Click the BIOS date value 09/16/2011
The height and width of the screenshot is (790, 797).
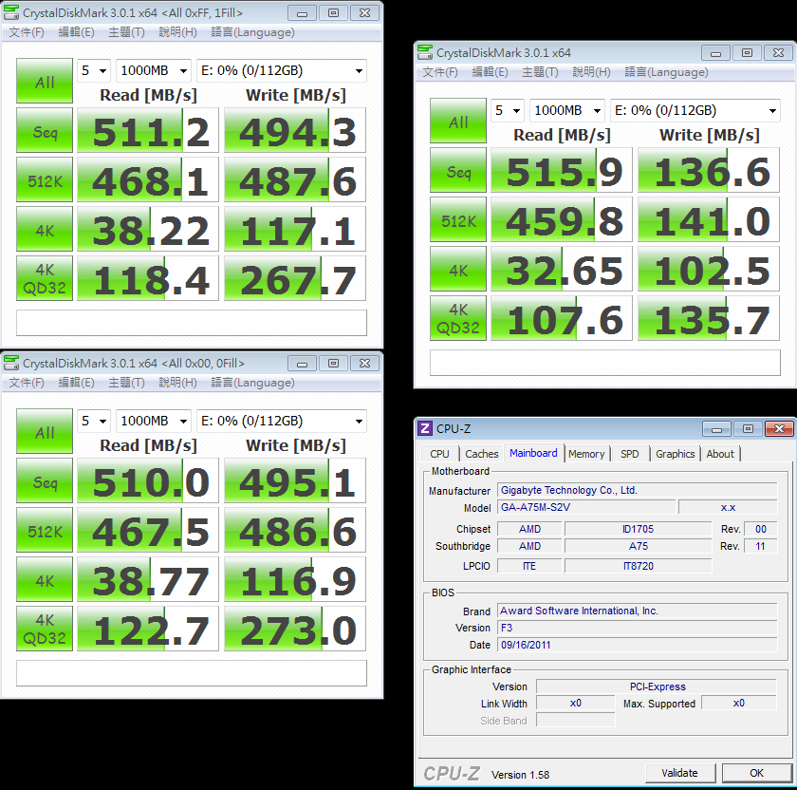526,645
